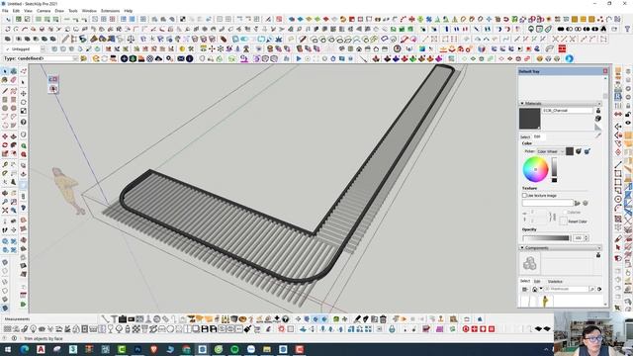The height and width of the screenshot is (356, 633).
Task: Click the envelope mail toolbar icon
Action: pyautogui.click(x=181, y=58)
